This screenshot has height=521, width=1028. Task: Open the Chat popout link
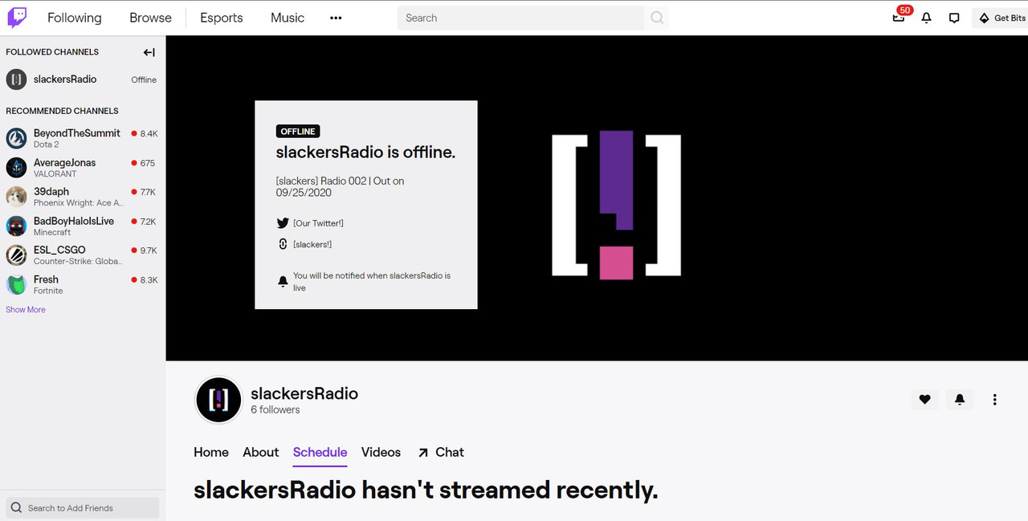coord(441,452)
